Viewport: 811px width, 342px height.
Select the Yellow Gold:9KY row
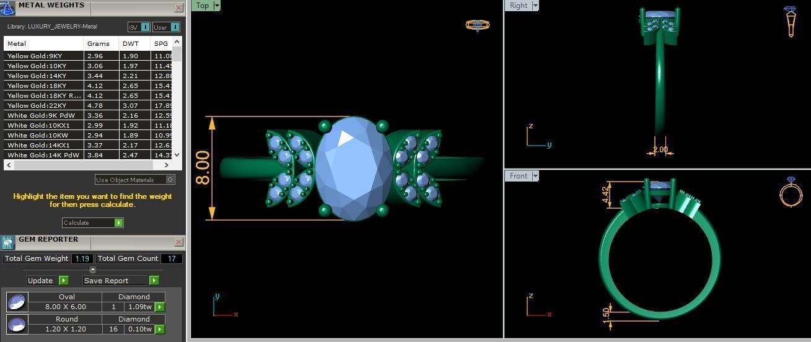point(89,56)
